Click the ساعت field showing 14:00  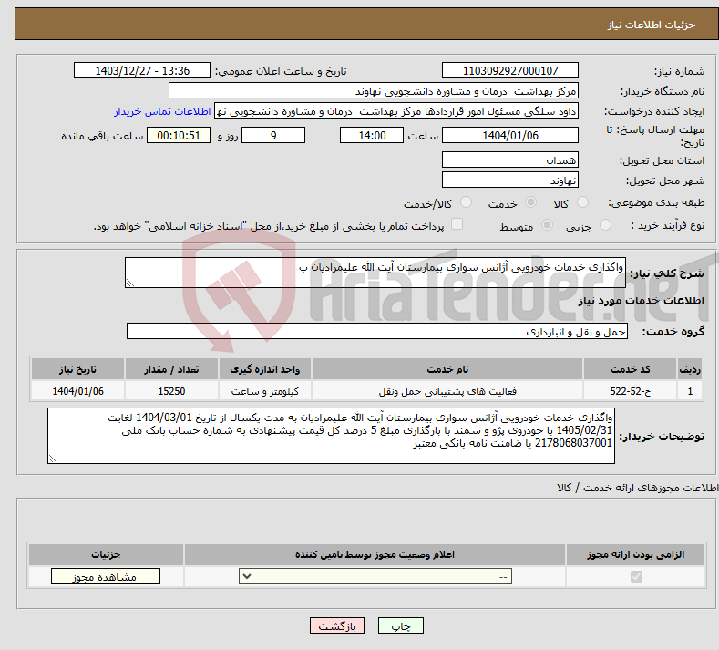[372, 135]
